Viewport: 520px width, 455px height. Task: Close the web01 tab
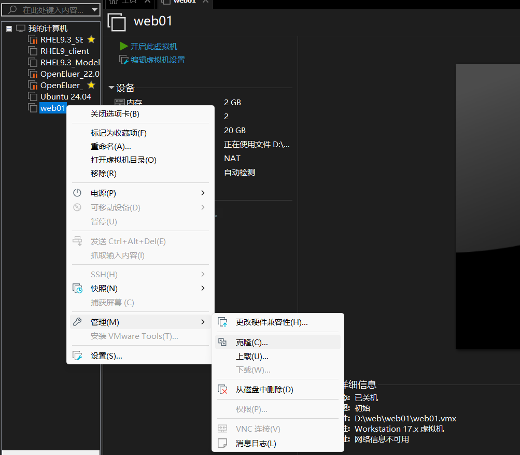(x=206, y=2)
